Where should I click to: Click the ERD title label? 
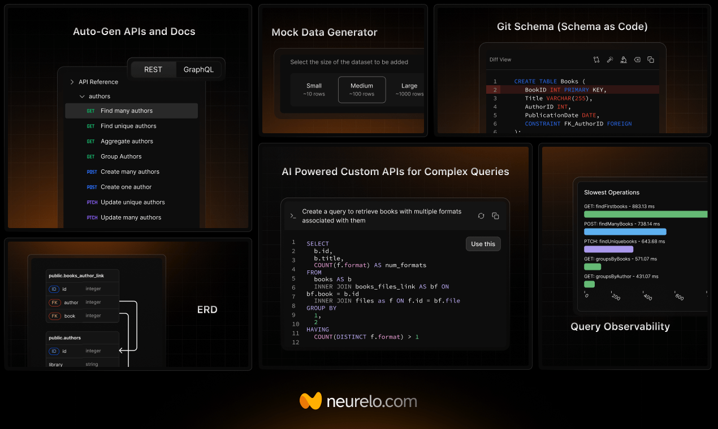[207, 309]
